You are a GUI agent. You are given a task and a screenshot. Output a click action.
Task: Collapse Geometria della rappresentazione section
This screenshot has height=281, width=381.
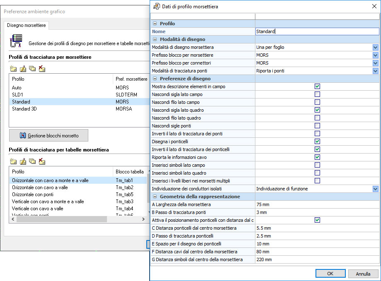[155, 197]
